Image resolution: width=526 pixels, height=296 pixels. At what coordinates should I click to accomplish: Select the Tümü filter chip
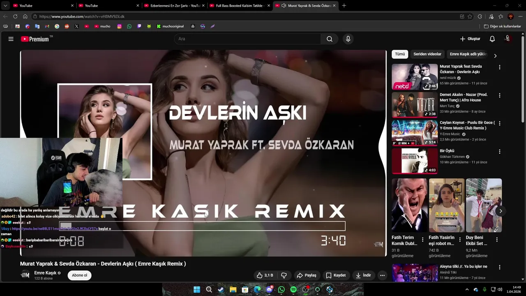point(400,54)
